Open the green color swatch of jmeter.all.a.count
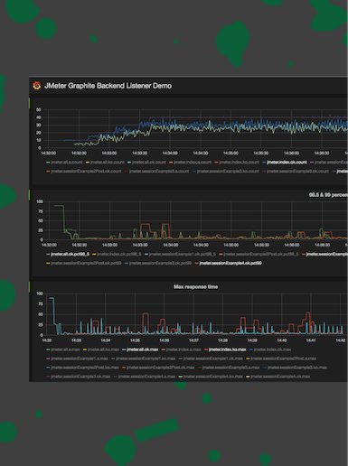Screen dimensions: 348x466 point(48,163)
